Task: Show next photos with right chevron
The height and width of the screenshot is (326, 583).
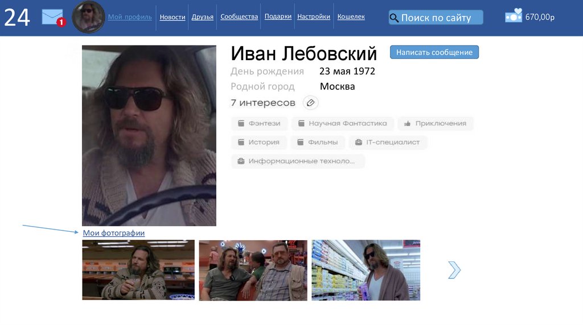Action: [454, 270]
